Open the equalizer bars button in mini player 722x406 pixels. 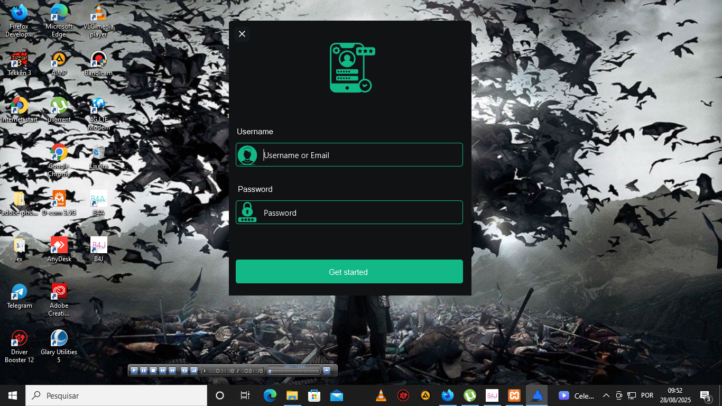pyautogui.click(x=193, y=371)
